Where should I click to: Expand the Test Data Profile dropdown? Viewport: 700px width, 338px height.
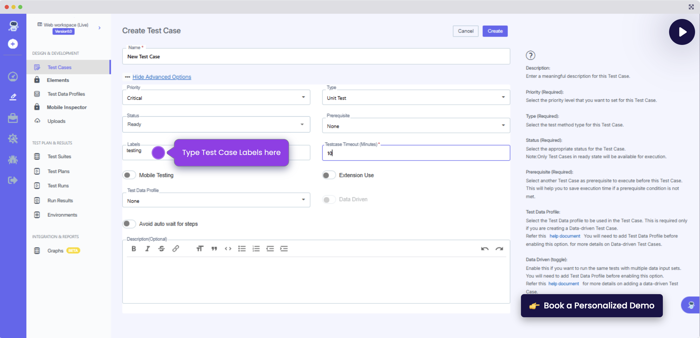216,201
